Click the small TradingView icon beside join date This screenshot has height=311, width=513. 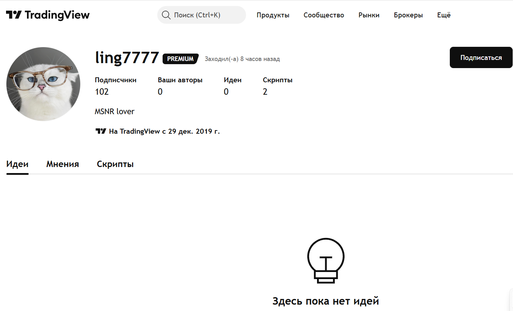click(x=101, y=131)
